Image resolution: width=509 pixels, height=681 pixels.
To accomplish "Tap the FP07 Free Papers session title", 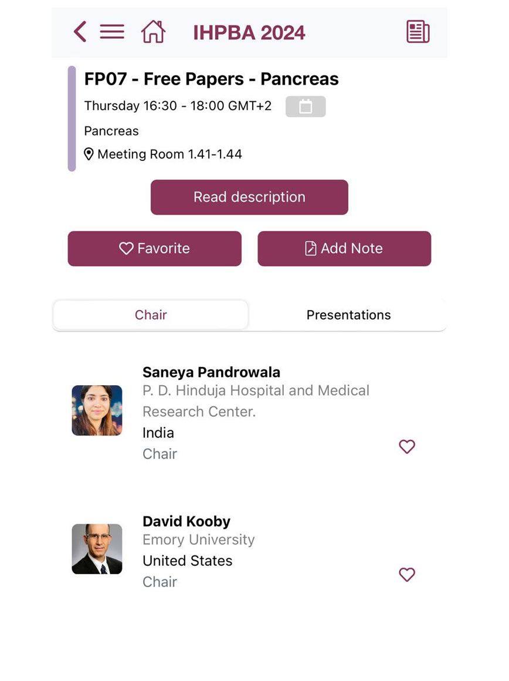I will (212, 79).
